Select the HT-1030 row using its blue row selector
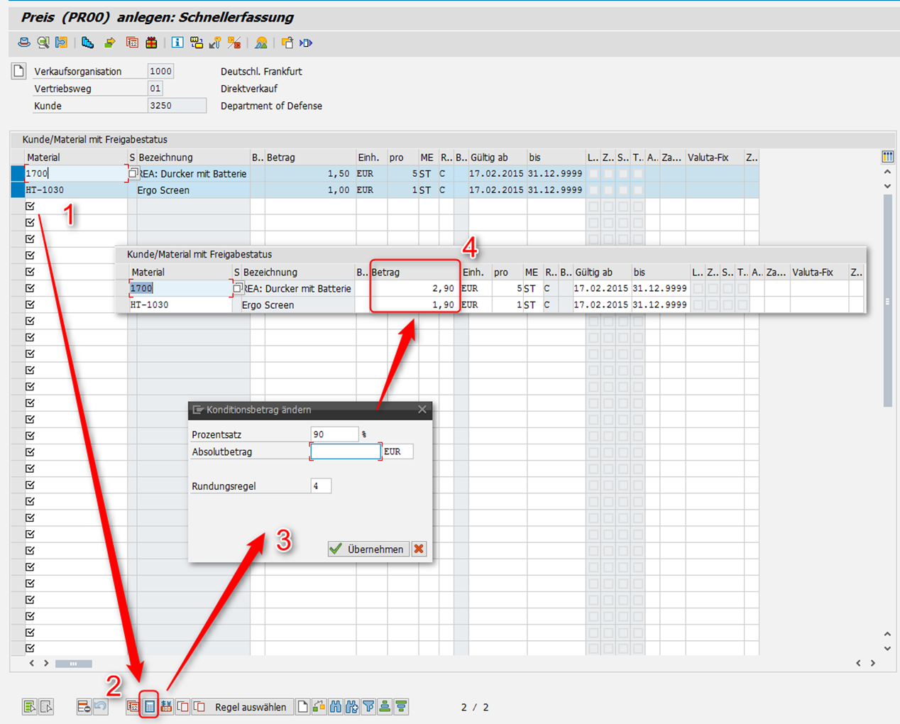Screen dimensions: 900x724 pos(18,190)
